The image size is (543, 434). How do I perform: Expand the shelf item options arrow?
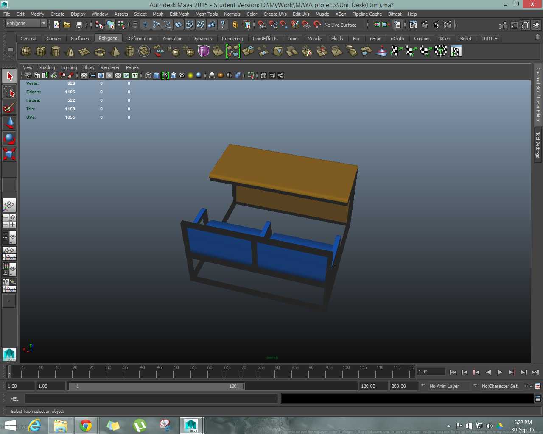coord(11,57)
